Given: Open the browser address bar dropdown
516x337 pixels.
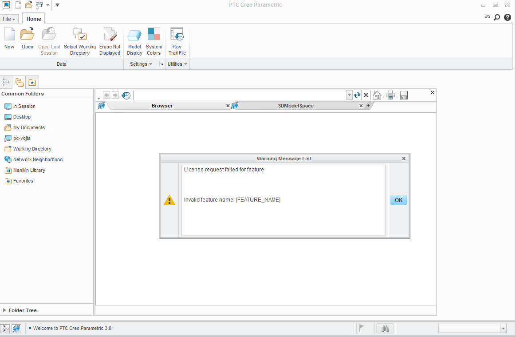Looking at the screenshot, I should pyautogui.click(x=349, y=95).
